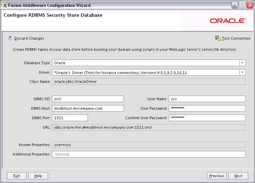This screenshot has width=255, height=183.
Task: Click the DBMS Port field showing 1521
Action: [70, 118]
